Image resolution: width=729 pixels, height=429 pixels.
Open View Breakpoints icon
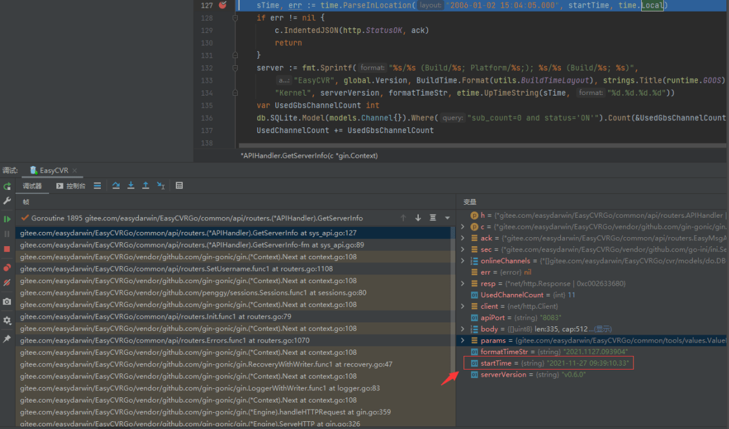pos(7,267)
